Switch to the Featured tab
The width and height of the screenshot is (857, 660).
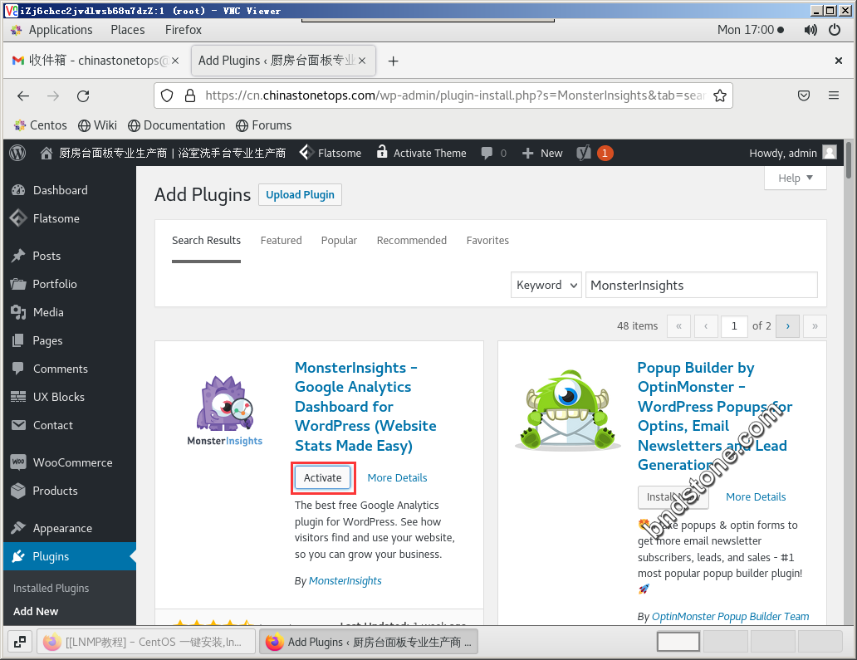(281, 241)
